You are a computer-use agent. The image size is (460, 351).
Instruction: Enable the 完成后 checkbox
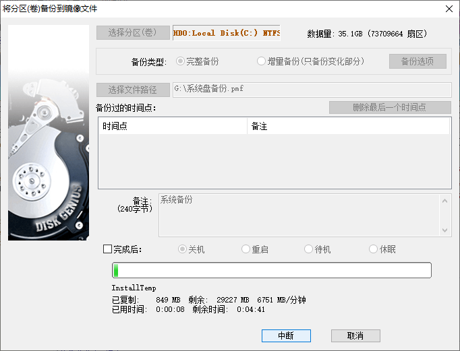click(107, 249)
